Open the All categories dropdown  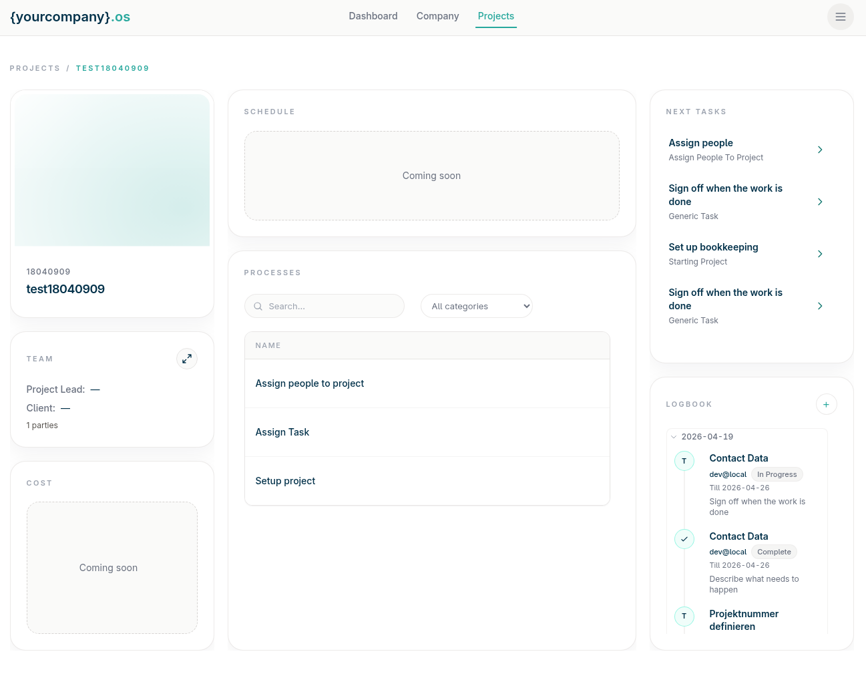point(477,306)
